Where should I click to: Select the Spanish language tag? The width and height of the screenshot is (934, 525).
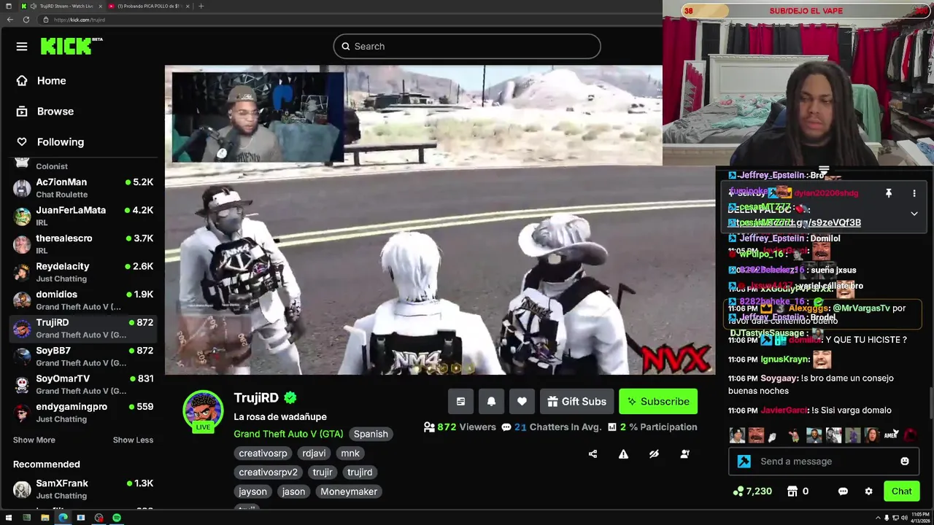371,434
